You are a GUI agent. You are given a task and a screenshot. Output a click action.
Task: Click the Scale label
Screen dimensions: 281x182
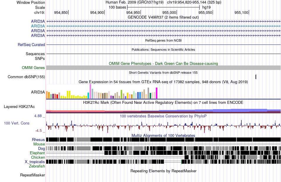(40, 7)
